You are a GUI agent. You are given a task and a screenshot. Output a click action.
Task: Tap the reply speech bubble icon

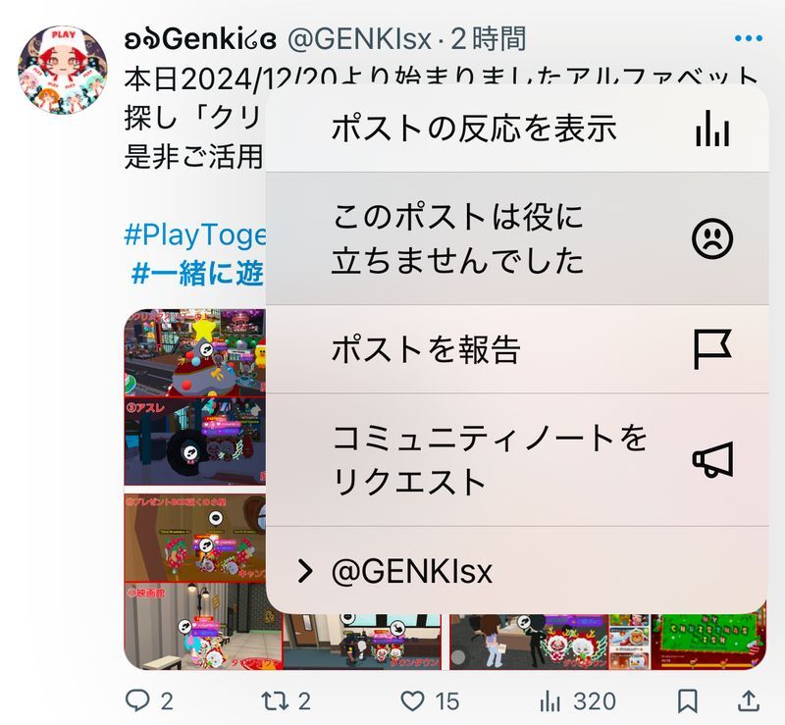(136, 700)
